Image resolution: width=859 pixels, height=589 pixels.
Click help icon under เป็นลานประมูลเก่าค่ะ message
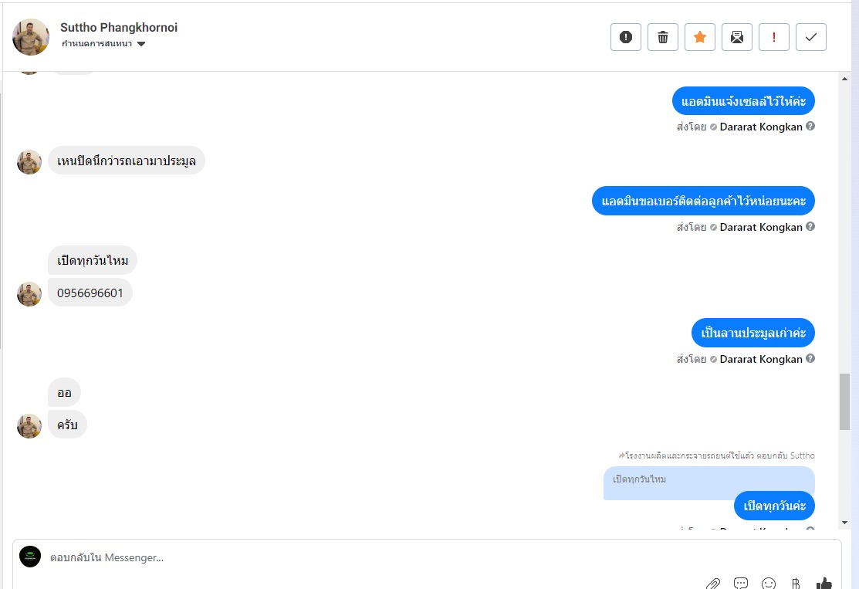[x=810, y=358]
